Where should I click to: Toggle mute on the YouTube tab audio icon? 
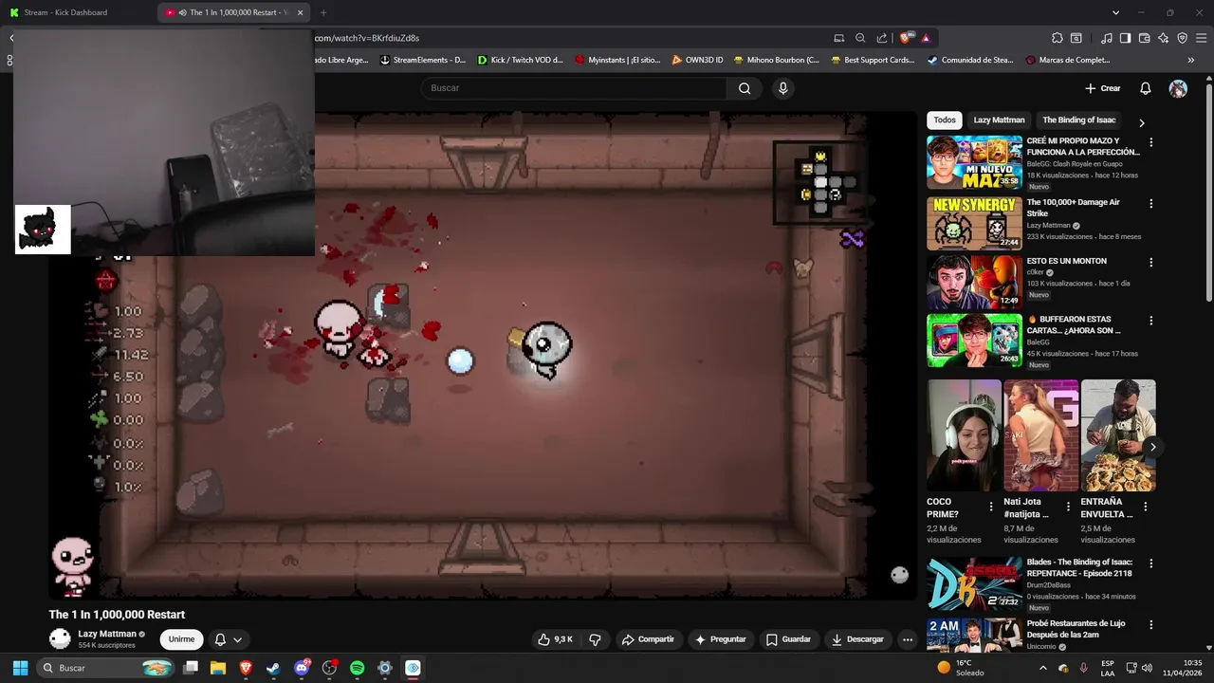point(182,12)
